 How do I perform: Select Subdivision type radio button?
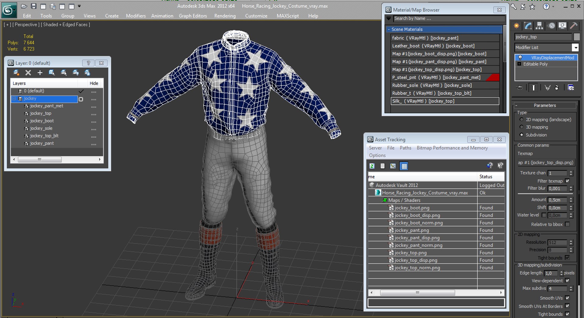point(521,135)
